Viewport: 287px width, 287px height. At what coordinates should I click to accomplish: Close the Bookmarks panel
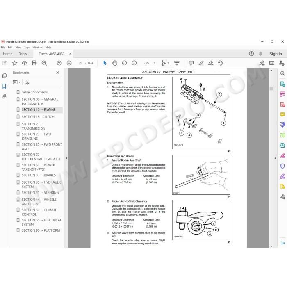pos(58,73)
